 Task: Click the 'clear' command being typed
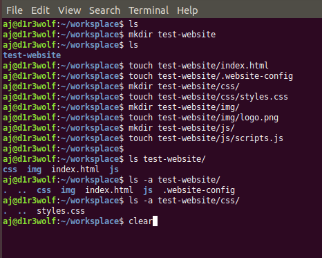[x=140, y=221]
